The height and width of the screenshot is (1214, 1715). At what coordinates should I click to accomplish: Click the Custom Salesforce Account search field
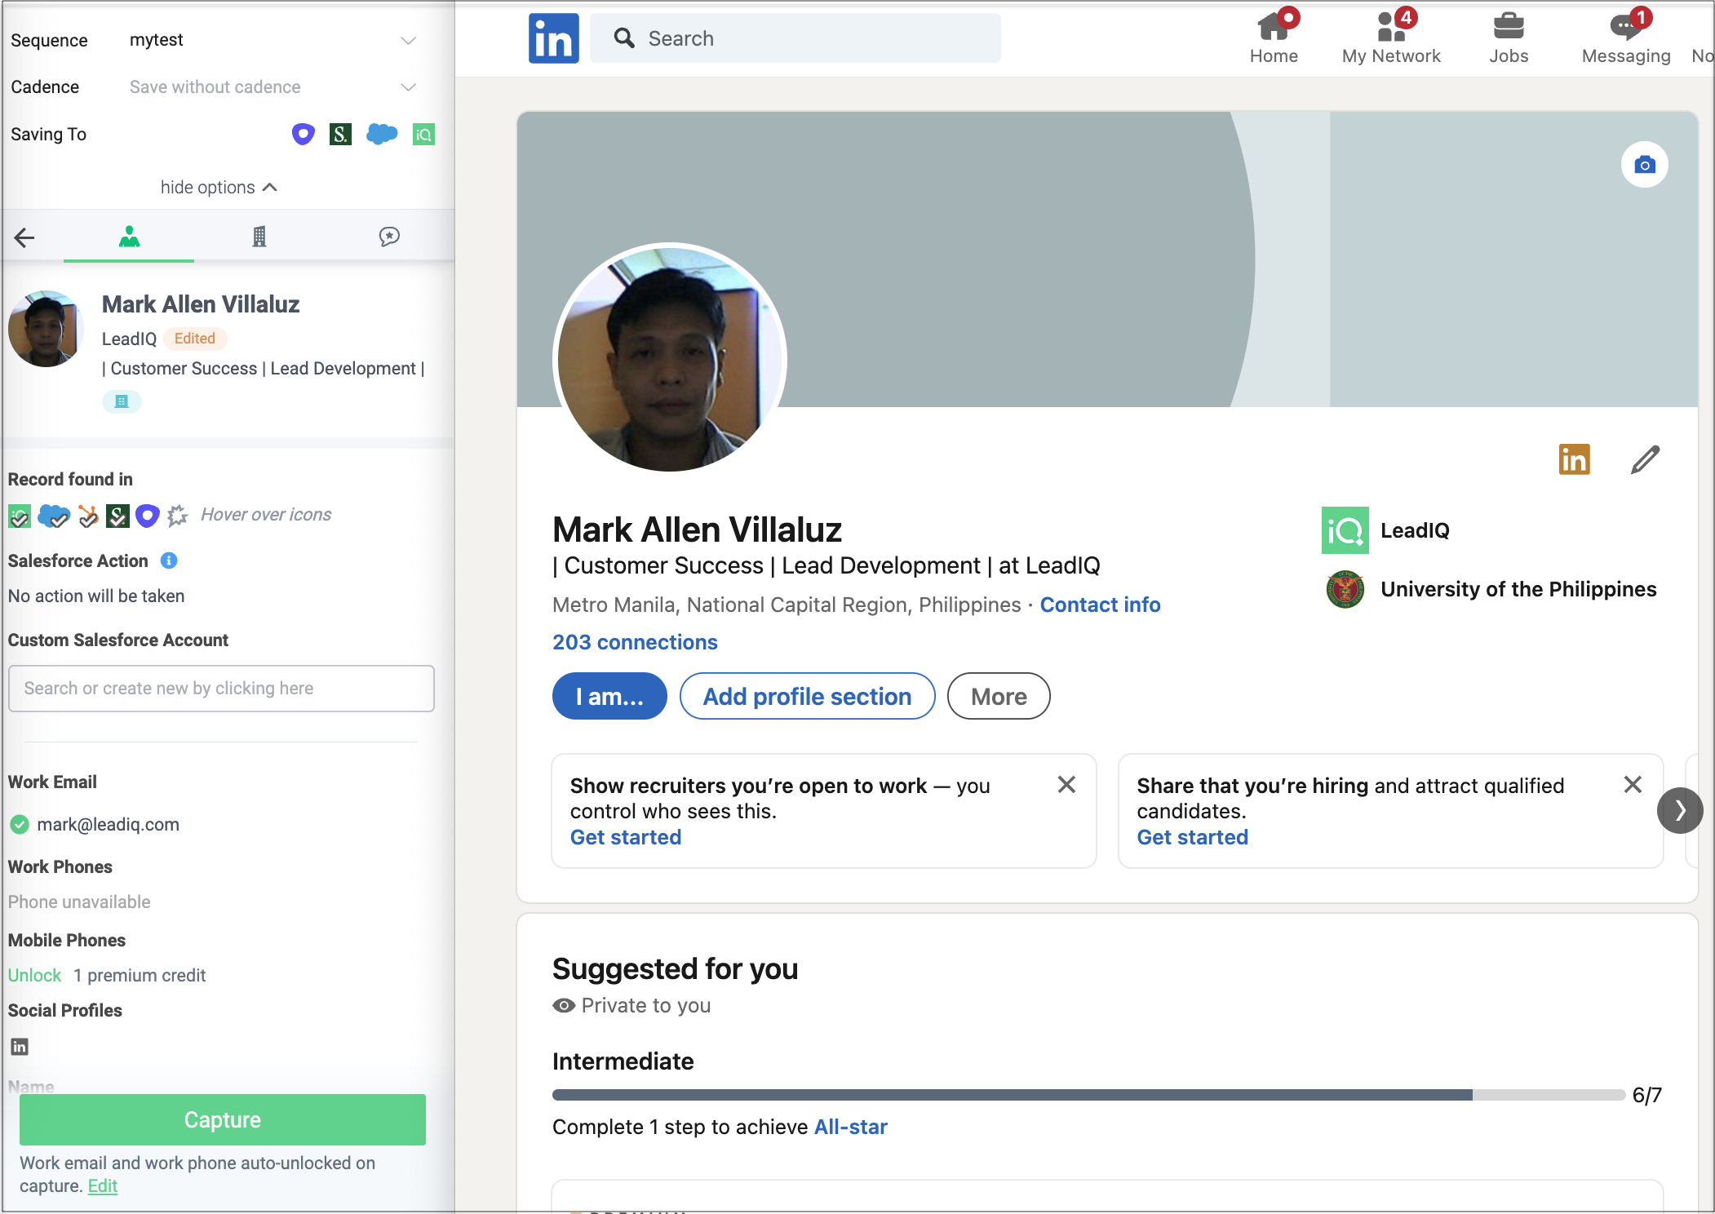[221, 689]
